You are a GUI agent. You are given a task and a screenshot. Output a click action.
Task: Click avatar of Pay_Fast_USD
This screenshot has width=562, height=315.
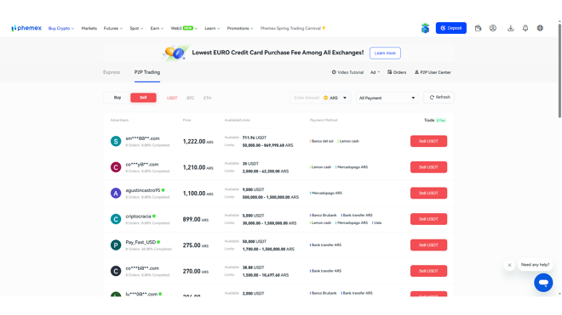116,245
